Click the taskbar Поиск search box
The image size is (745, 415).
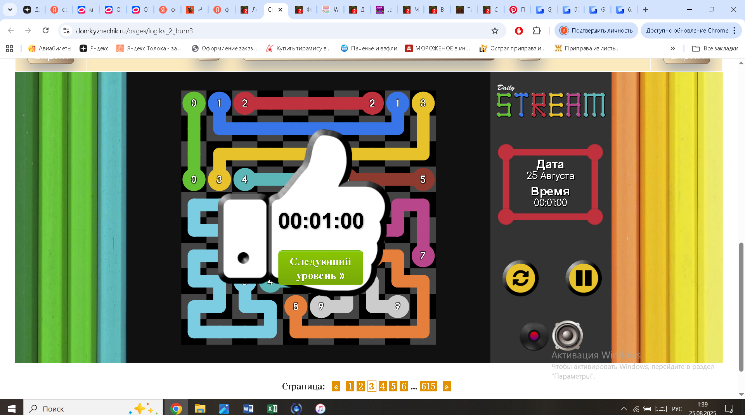tap(93, 408)
